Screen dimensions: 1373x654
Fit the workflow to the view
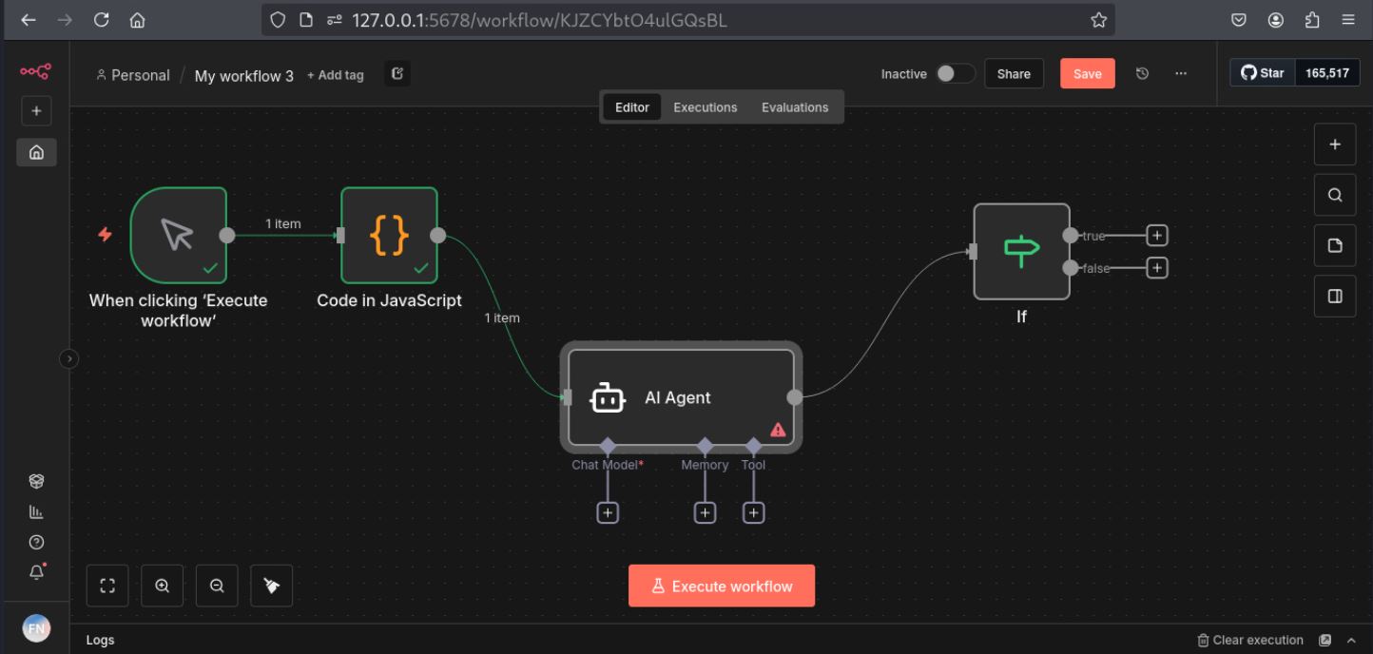pos(107,585)
